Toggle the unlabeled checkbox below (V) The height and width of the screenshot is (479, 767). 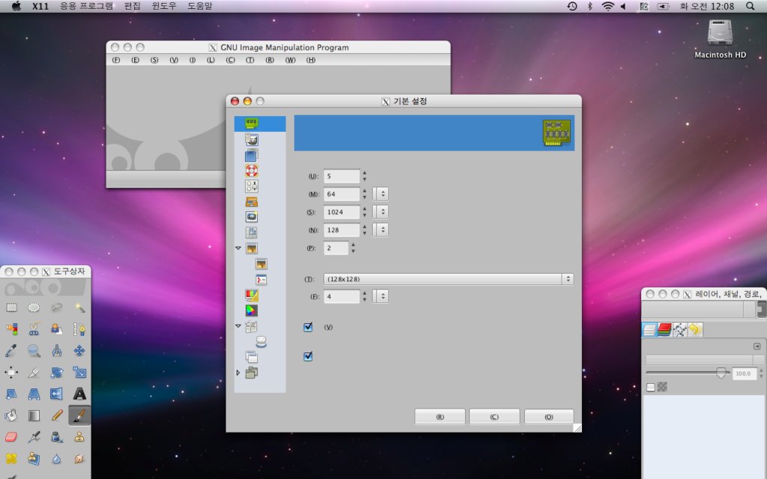point(308,356)
